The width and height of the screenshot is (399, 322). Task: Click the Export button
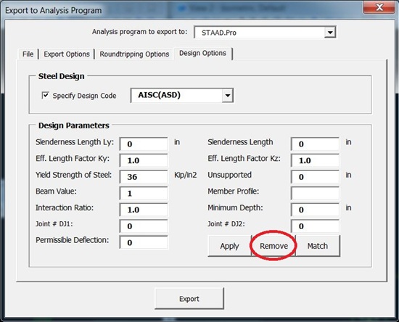coord(189,299)
